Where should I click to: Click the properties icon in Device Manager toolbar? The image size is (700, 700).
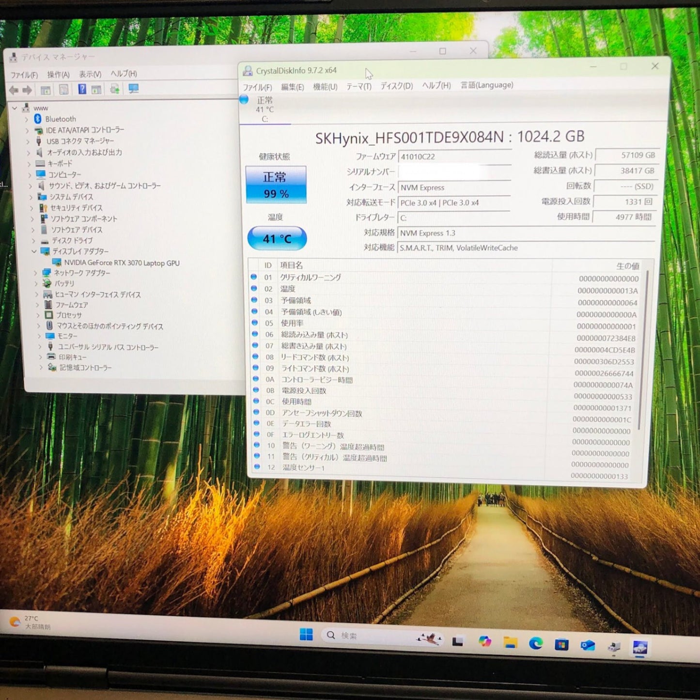(x=63, y=90)
